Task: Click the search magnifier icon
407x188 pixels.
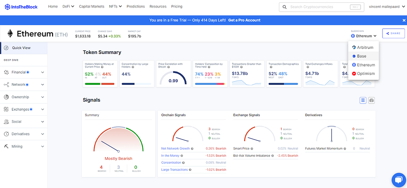Action: [x=285, y=7]
